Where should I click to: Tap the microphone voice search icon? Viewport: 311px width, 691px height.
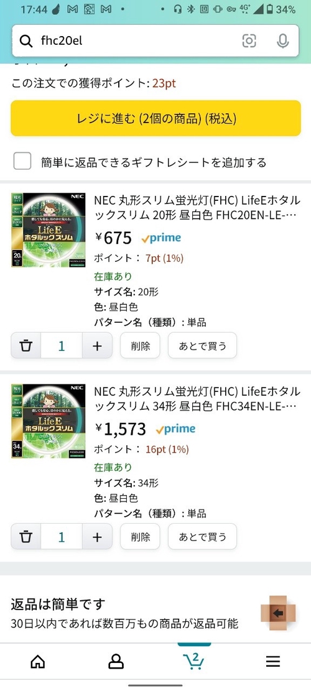pyautogui.click(x=282, y=41)
